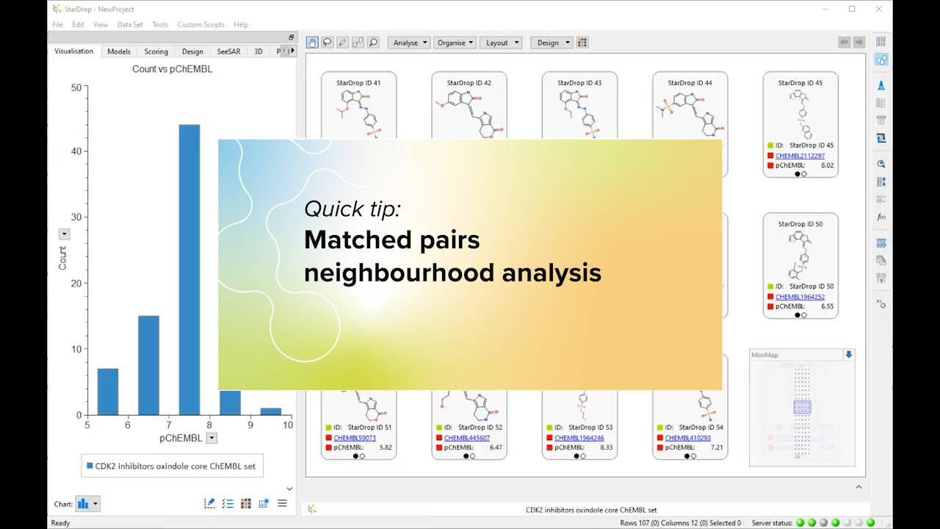
Task: Toggle first page dot on StarDrop ID 45 card
Action: [798, 174]
